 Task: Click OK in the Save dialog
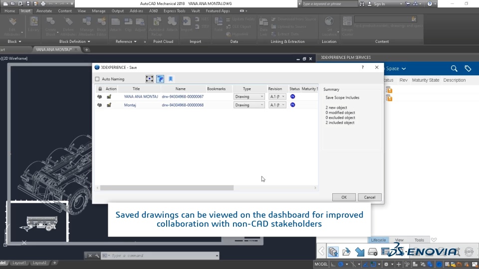pyautogui.click(x=344, y=197)
